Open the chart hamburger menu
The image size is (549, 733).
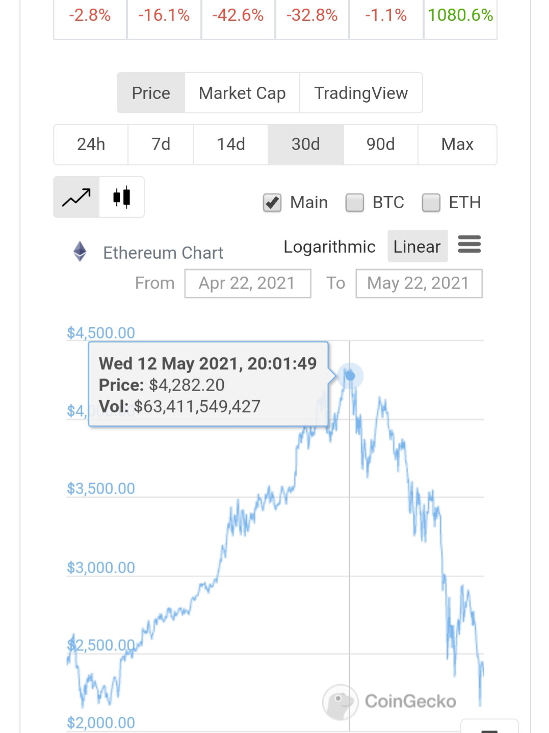click(x=469, y=245)
